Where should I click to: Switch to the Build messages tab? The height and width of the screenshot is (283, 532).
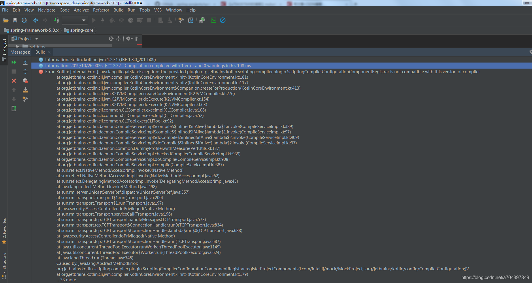(40, 52)
